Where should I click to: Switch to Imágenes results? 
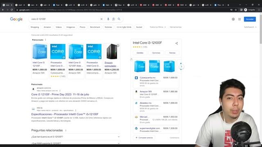(71, 27)
